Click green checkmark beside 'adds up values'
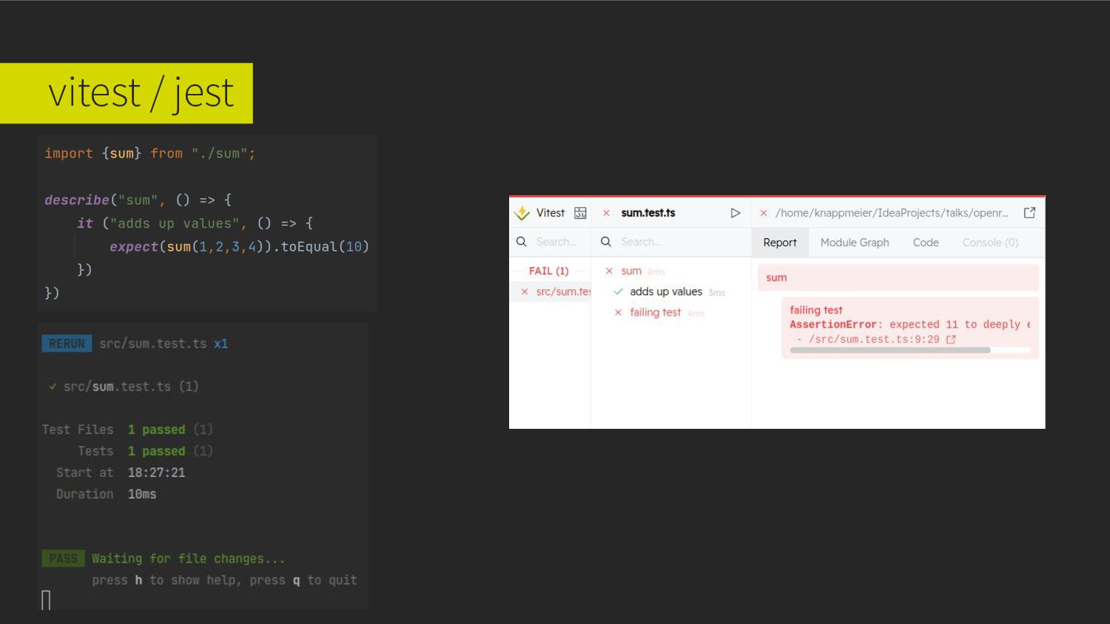This screenshot has height=624, width=1110. 618,292
